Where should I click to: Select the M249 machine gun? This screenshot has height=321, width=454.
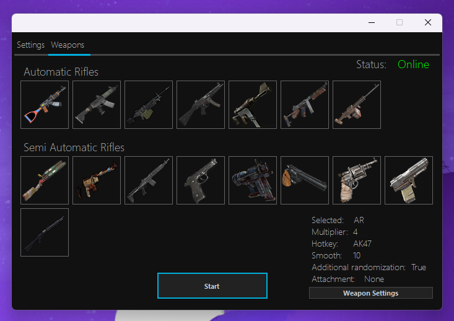click(x=148, y=105)
